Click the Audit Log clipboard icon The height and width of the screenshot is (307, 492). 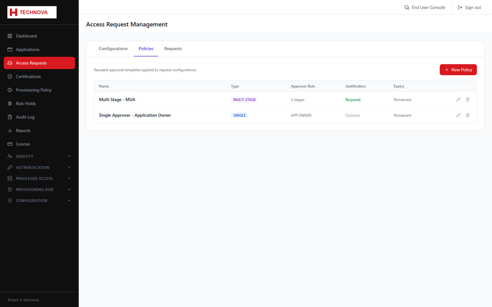pyautogui.click(x=10, y=117)
